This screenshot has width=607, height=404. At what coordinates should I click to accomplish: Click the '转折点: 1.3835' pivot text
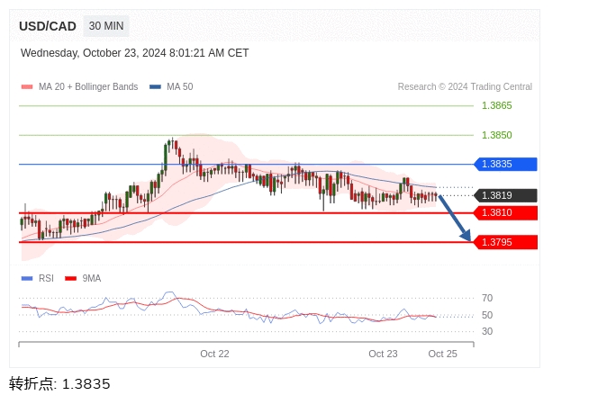pyautogui.click(x=59, y=384)
